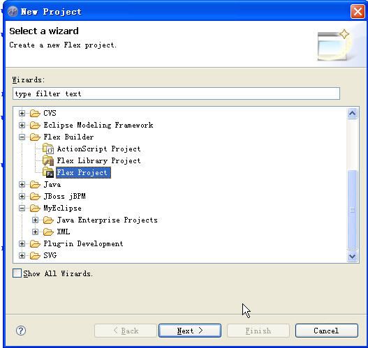This screenshot has height=348, width=368.
Task: Collapse the Flex Builder node
Action: pos(22,137)
